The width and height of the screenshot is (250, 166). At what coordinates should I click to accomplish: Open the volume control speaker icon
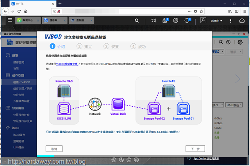[x=153, y=20]
